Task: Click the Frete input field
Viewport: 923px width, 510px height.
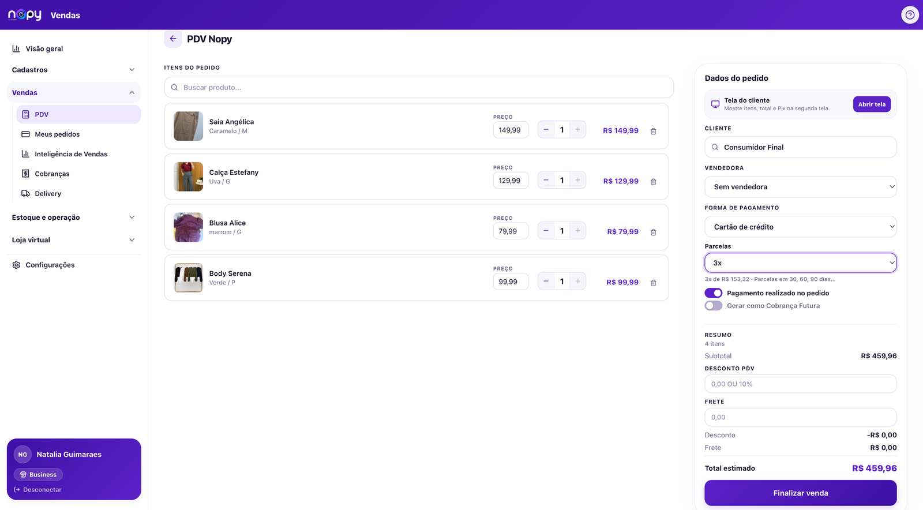Action: tap(801, 417)
